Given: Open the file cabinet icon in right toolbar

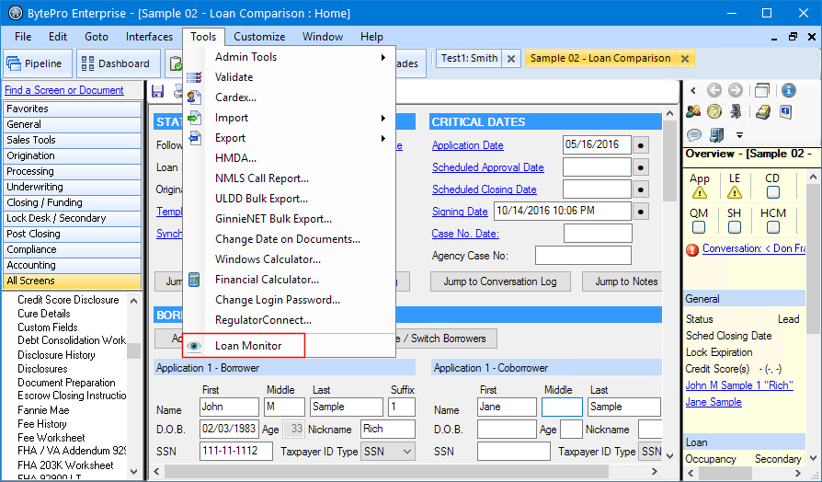Looking at the screenshot, I should 716,135.
